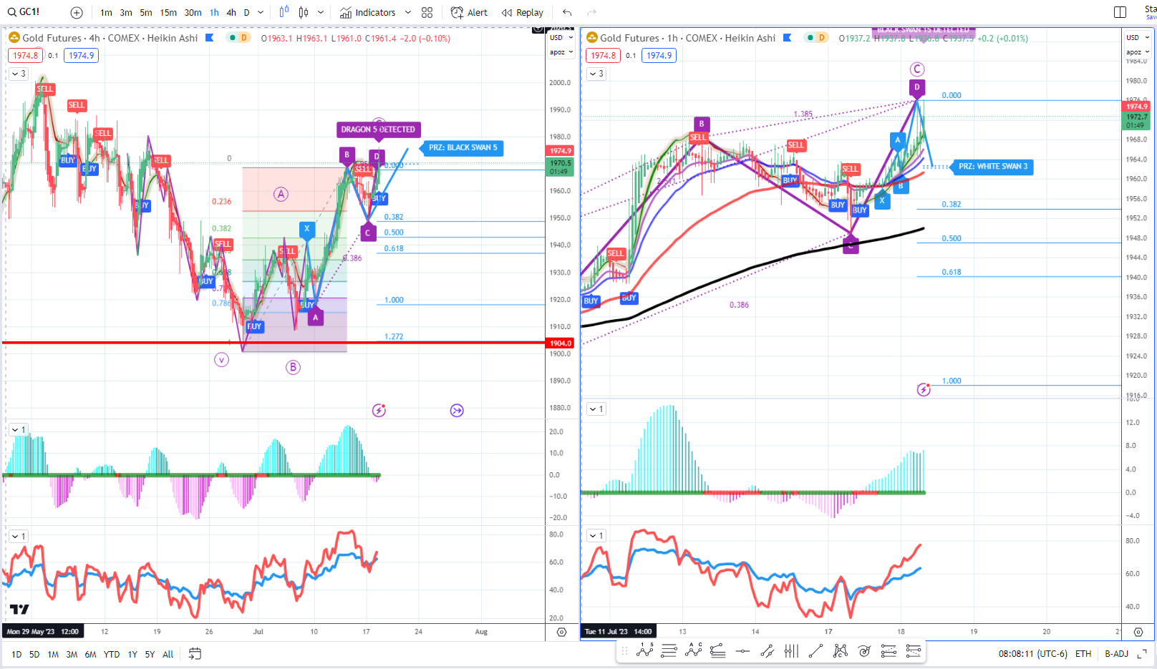The height and width of the screenshot is (669, 1157).
Task: Click the redo arrow
Action: pyautogui.click(x=591, y=12)
